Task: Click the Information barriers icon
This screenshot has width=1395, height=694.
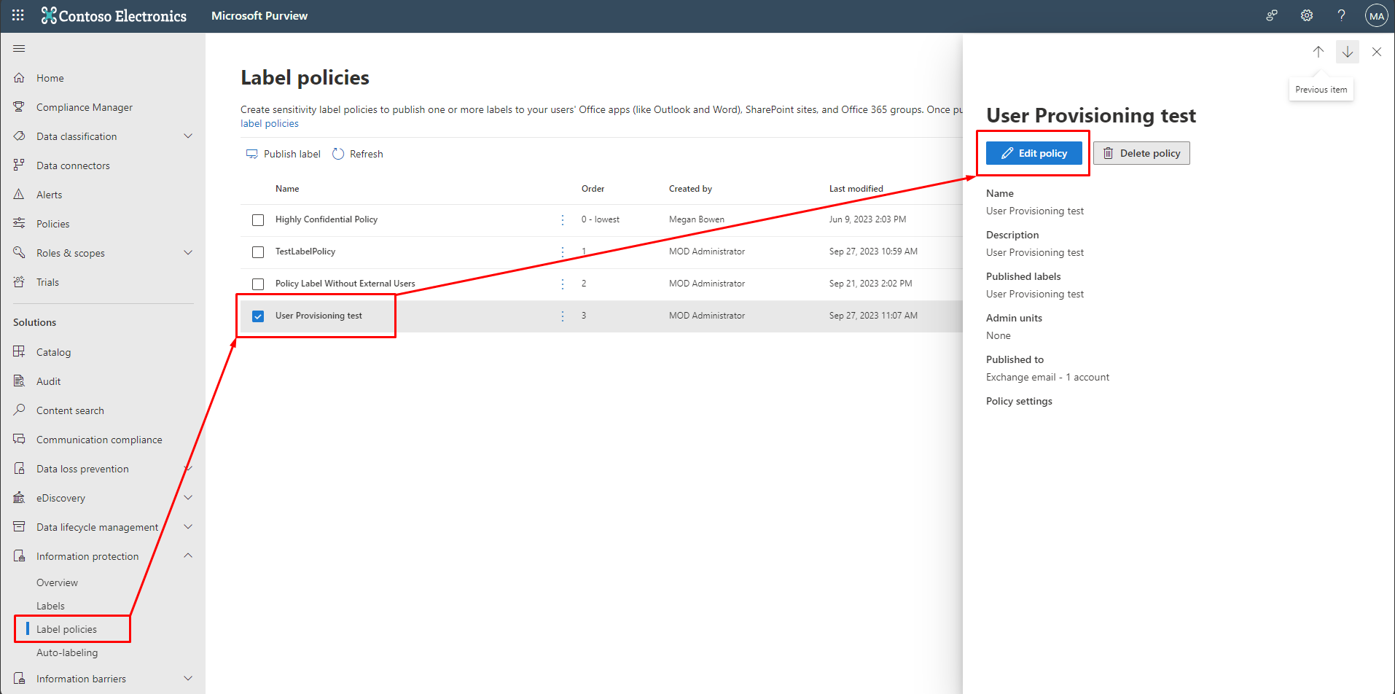Action: coord(19,679)
